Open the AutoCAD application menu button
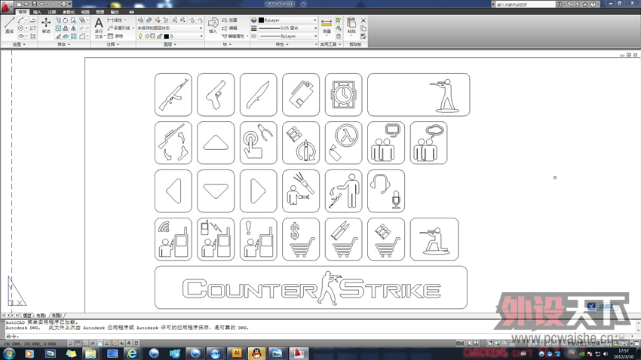 click(6, 7)
